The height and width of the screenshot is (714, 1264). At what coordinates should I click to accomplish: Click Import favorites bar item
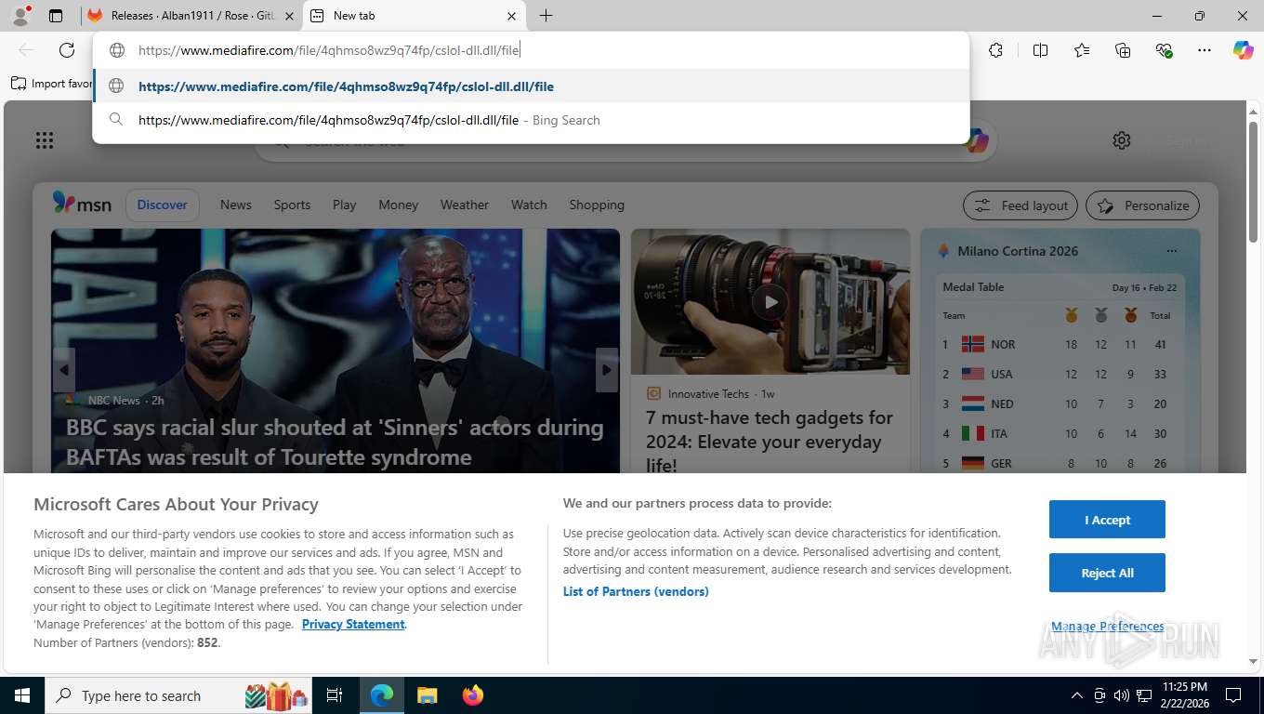coord(52,84)
